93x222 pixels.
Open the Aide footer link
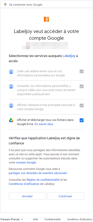coord(35,219)
